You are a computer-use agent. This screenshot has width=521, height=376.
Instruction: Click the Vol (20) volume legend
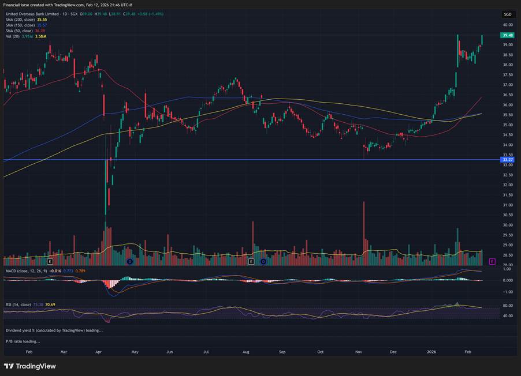coord(12,36)
